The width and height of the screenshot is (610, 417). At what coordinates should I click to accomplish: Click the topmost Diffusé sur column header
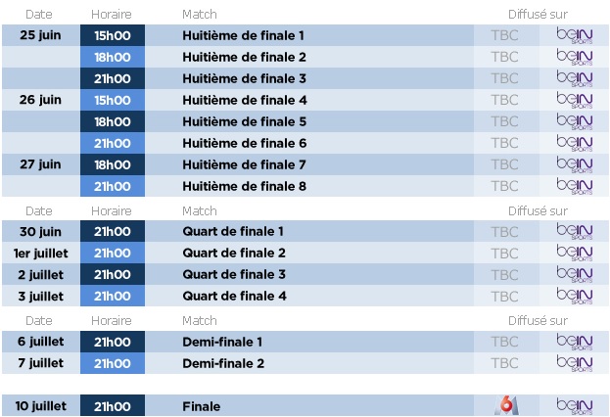pos(538,15)
